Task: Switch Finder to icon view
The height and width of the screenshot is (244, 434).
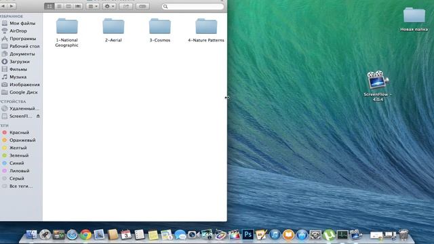Action: click(x=50, y=6)
